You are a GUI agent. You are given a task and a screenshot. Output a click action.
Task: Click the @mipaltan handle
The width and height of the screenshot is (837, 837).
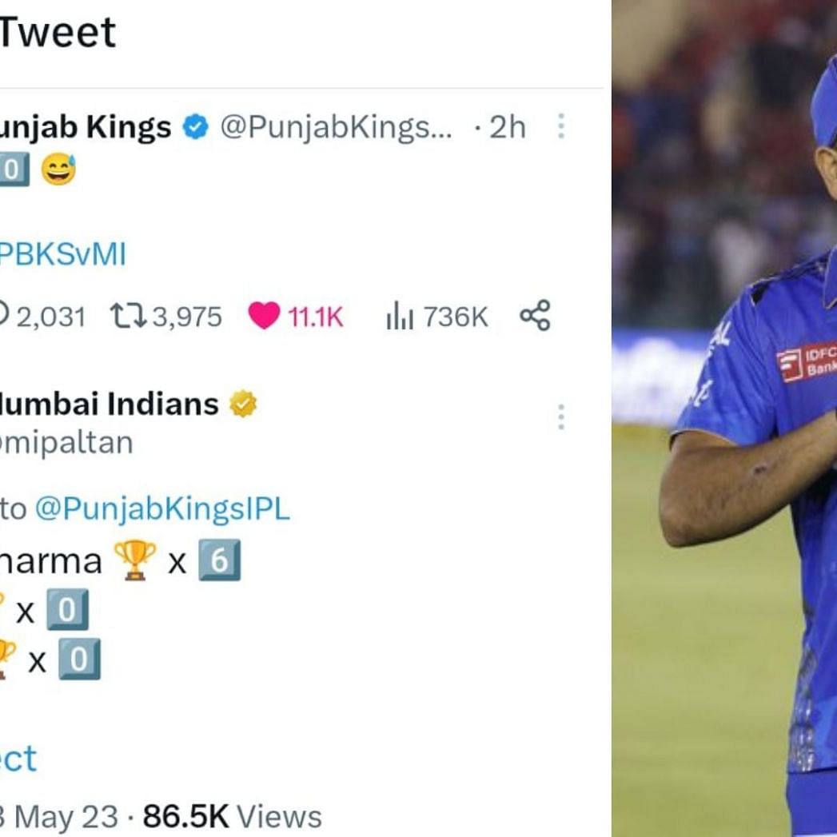tap(66, 443)
